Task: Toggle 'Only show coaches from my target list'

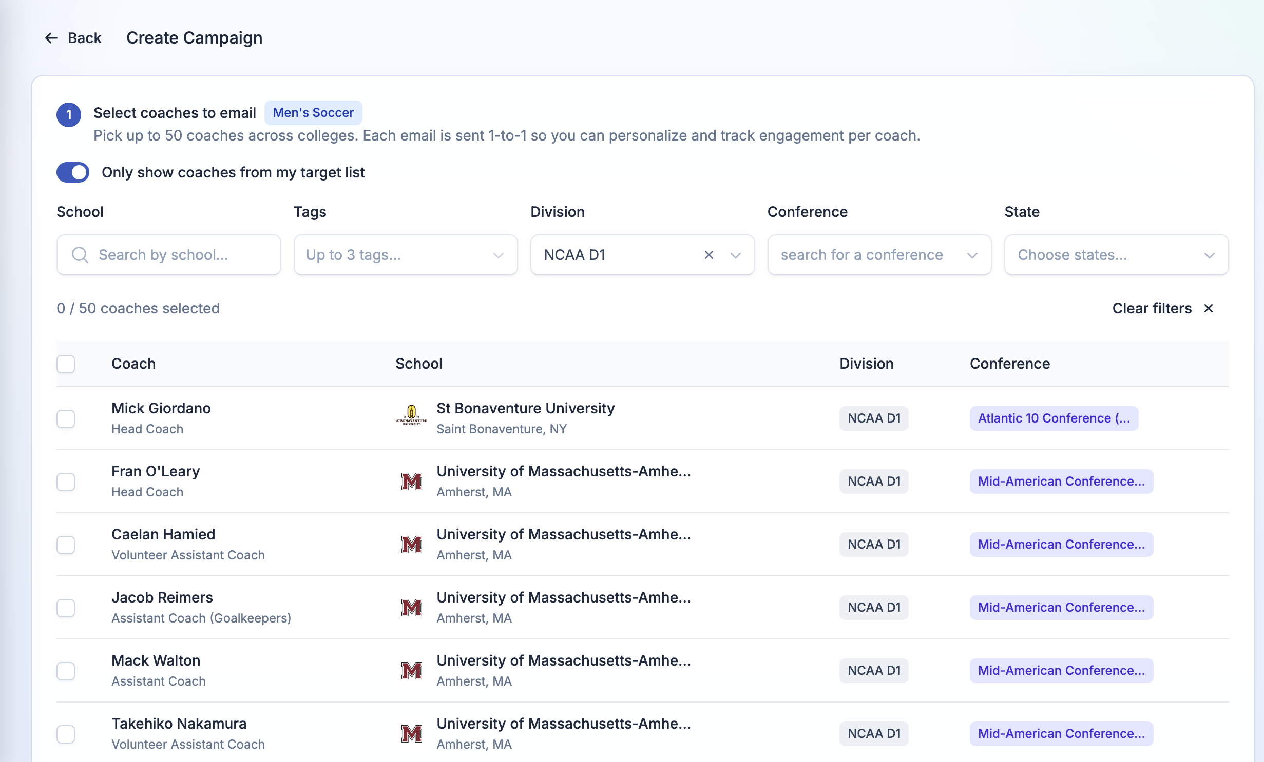Action: [x=73, y=172]
